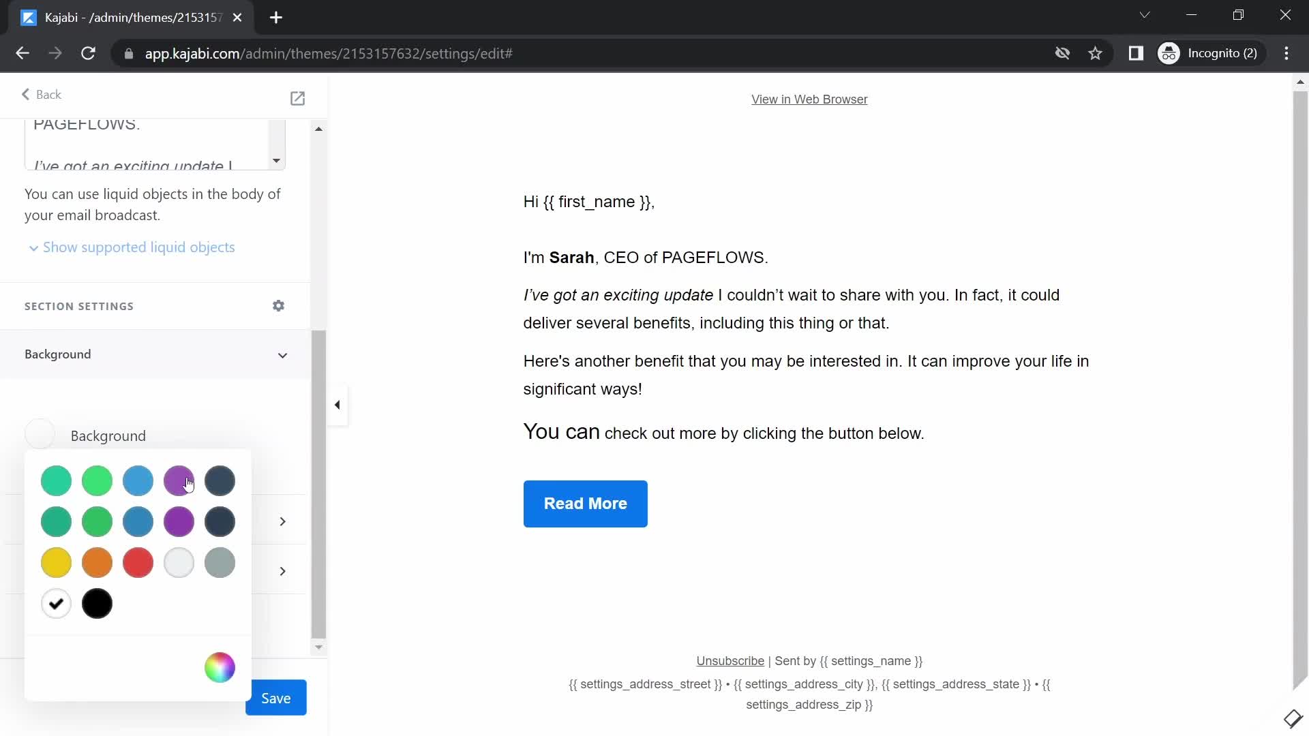Click the Save button
Viewport: 1309px width, 736px height.
click(276, 697)
